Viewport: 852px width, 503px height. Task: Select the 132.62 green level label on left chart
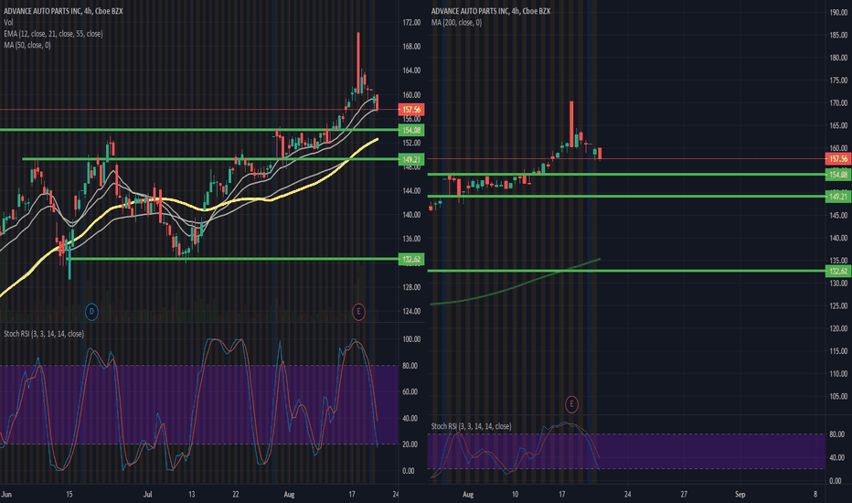pyautogui.click(x=411, y=260)
